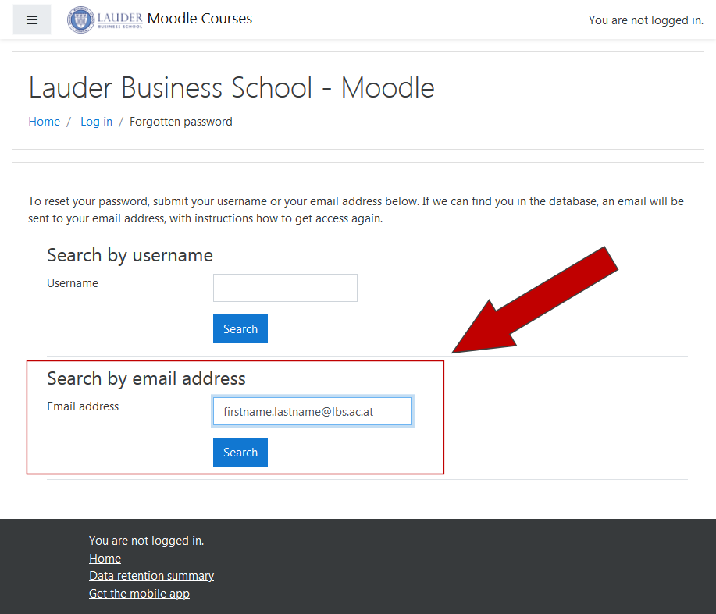Click the Email address field label
This screenshot has width=716, height=614.
click(83, 406)
